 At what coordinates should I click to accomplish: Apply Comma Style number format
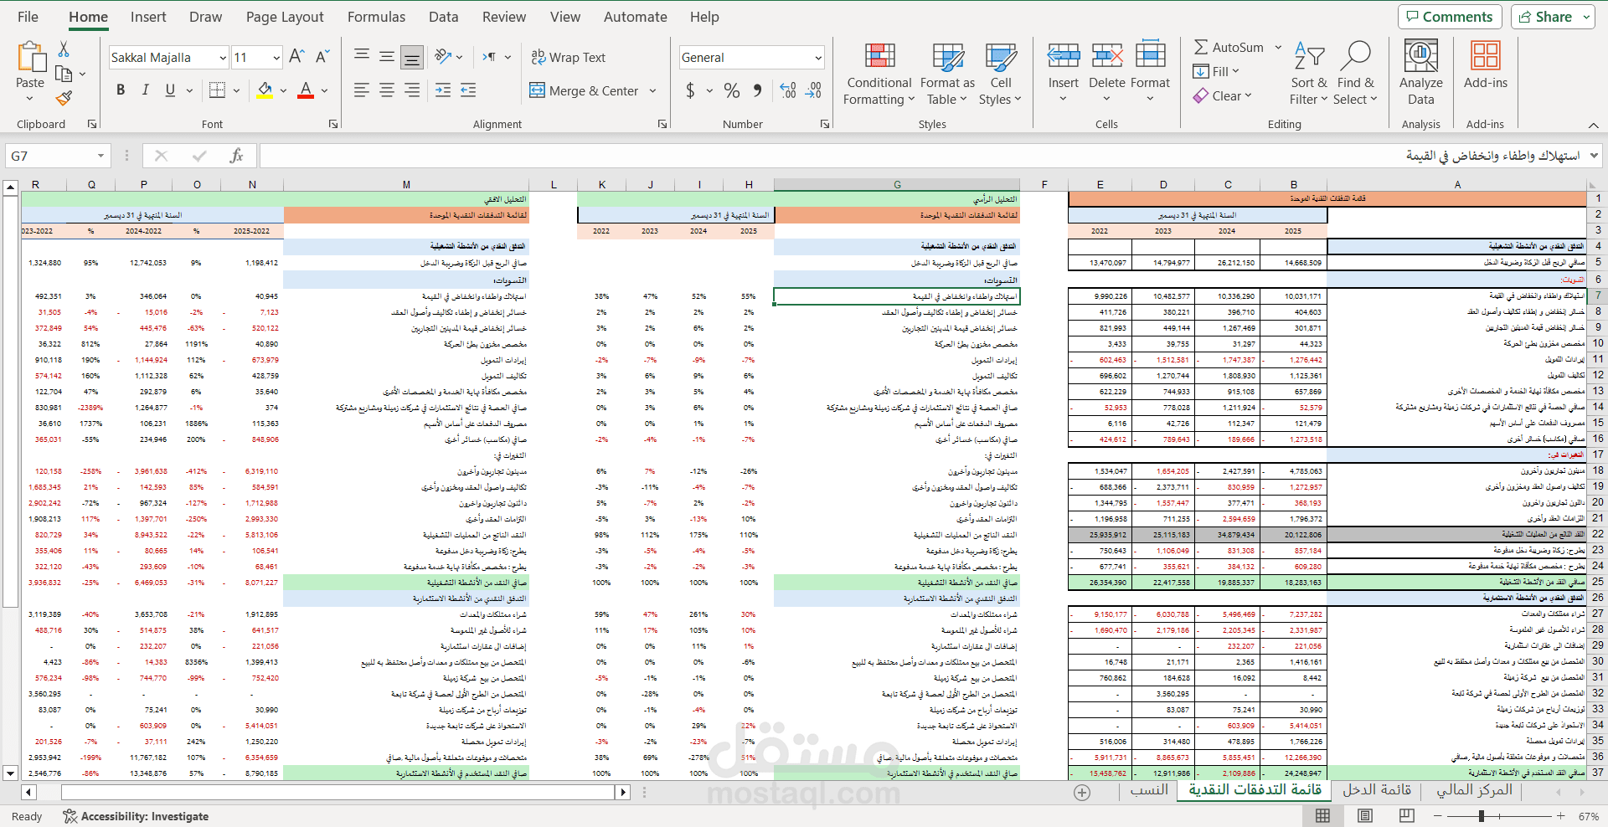[x=757, y=90]
